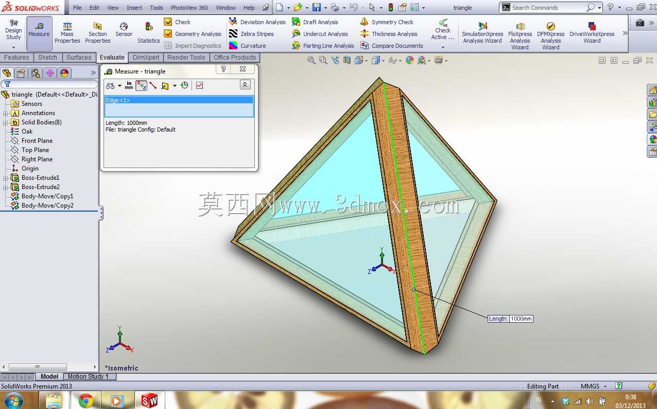The image size is (657, 409).
Task: Run Deviation Analysis
Action: pyautogui.click(x=257, y=22)
